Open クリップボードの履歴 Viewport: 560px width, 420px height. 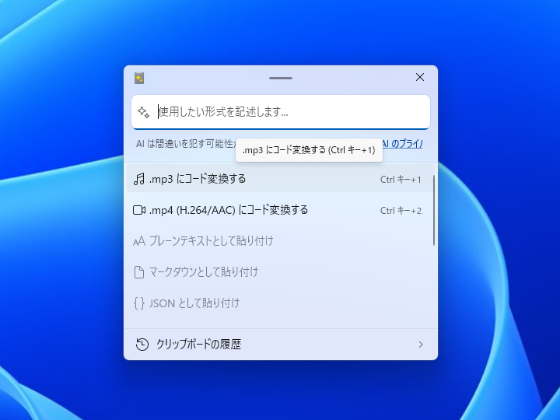click(x=280, y=345)
